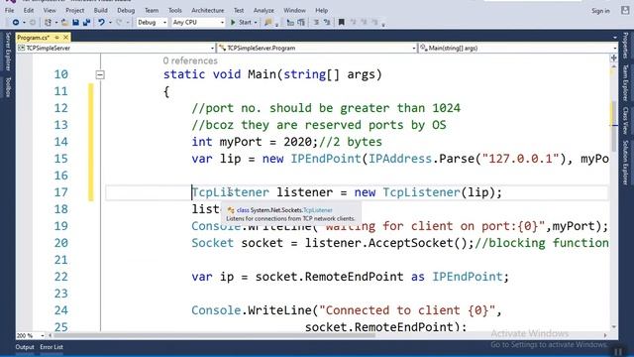Open the Toolbox side tab

tap(8, 87)
